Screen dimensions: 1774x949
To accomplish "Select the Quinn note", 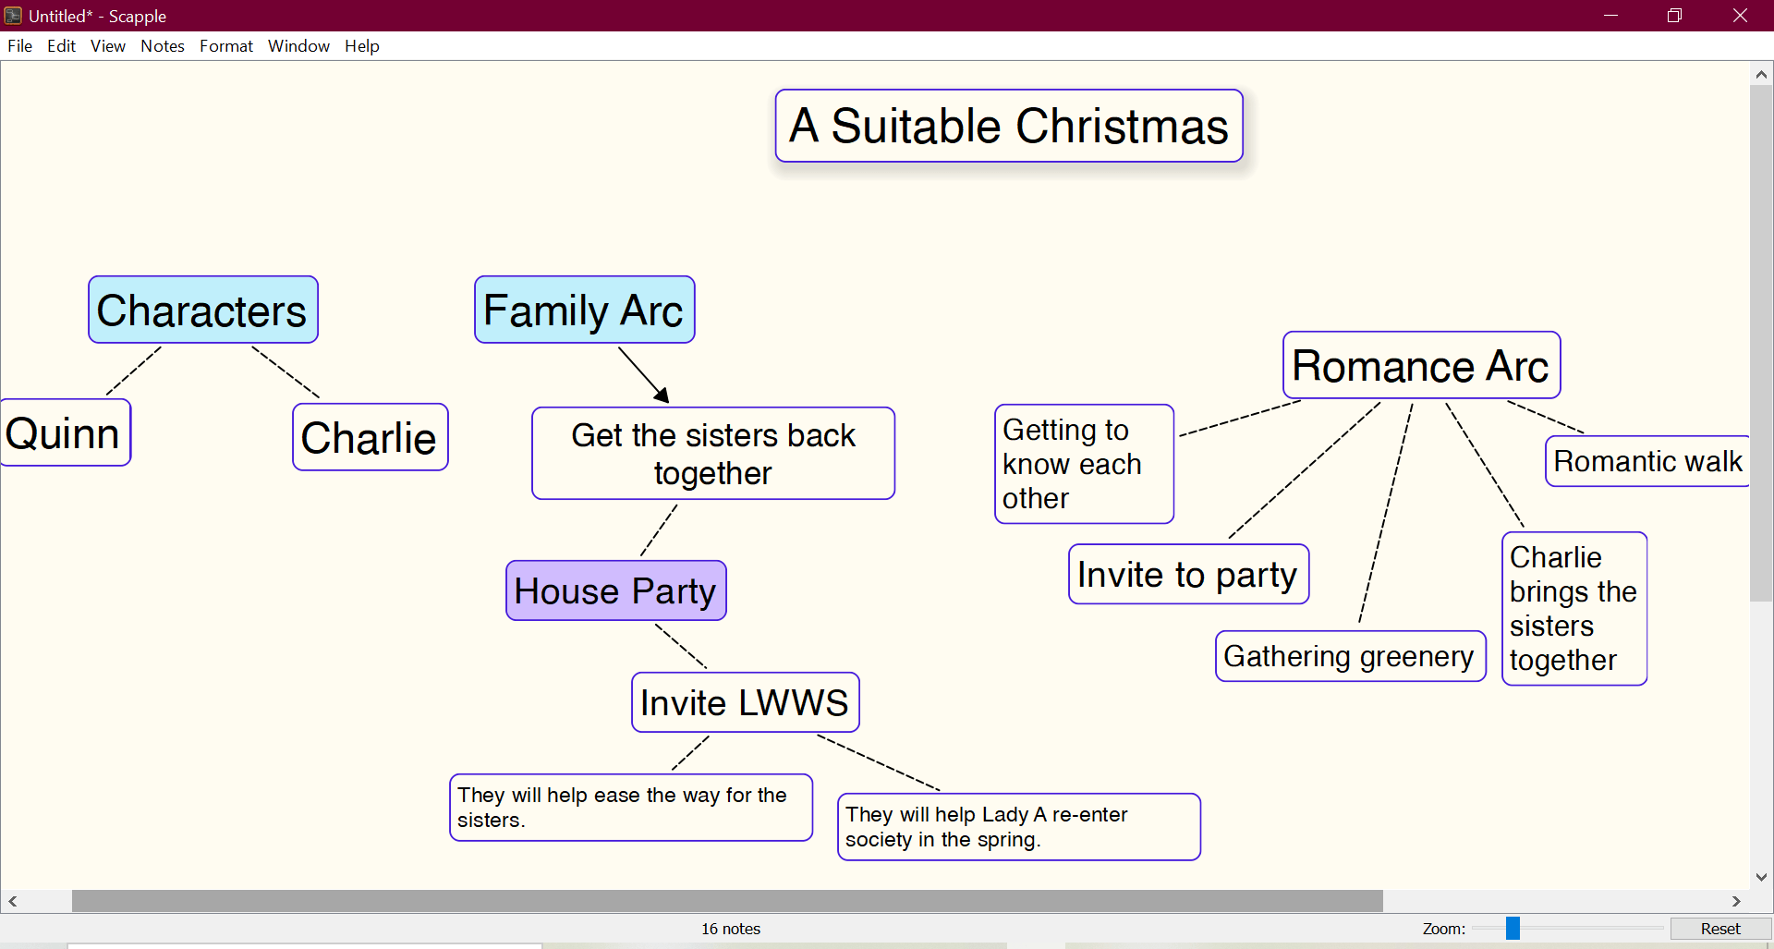I will click(x=65, y=432).
